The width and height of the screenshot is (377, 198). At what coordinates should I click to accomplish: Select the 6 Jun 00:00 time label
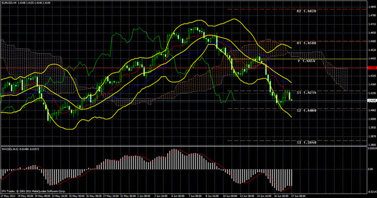click(x=177, y=196)
